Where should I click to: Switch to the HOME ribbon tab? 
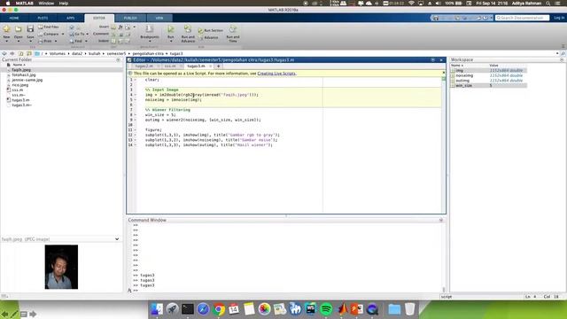14,18
